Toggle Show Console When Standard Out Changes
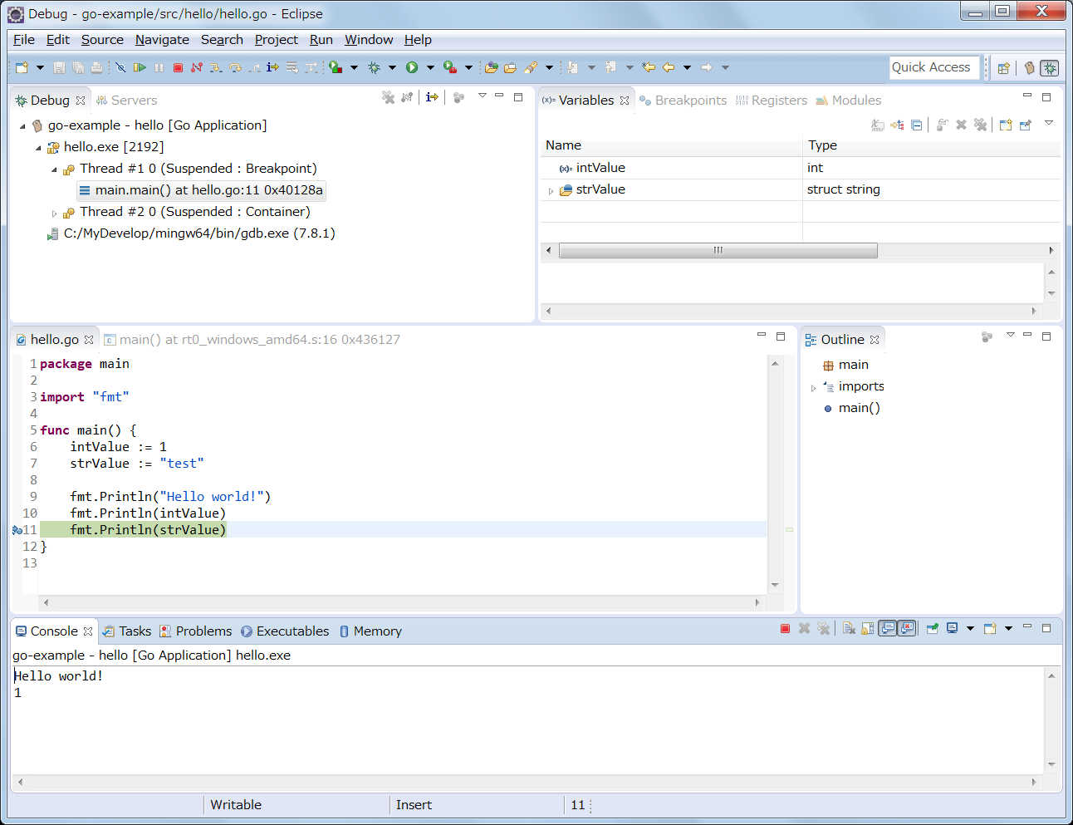The width and height of the screenshot is (1073, 825). tap(888, 629)
